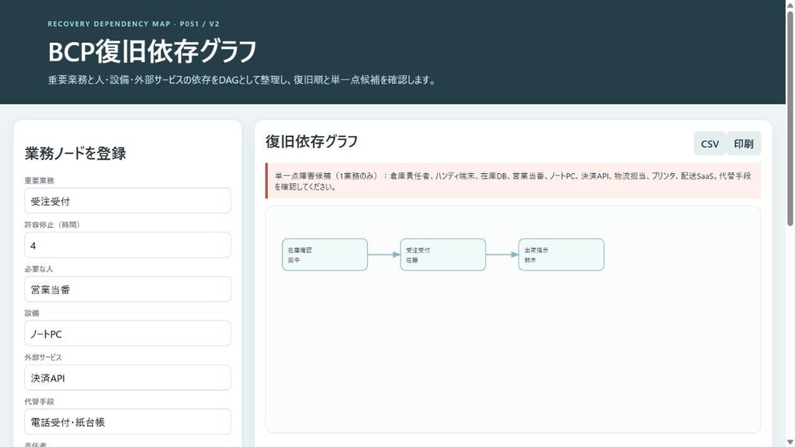This screenshot has width=795, height=447.
Task: Click the RECOVERY DEPENDENCY MAP header label
Action: [134, 24]
